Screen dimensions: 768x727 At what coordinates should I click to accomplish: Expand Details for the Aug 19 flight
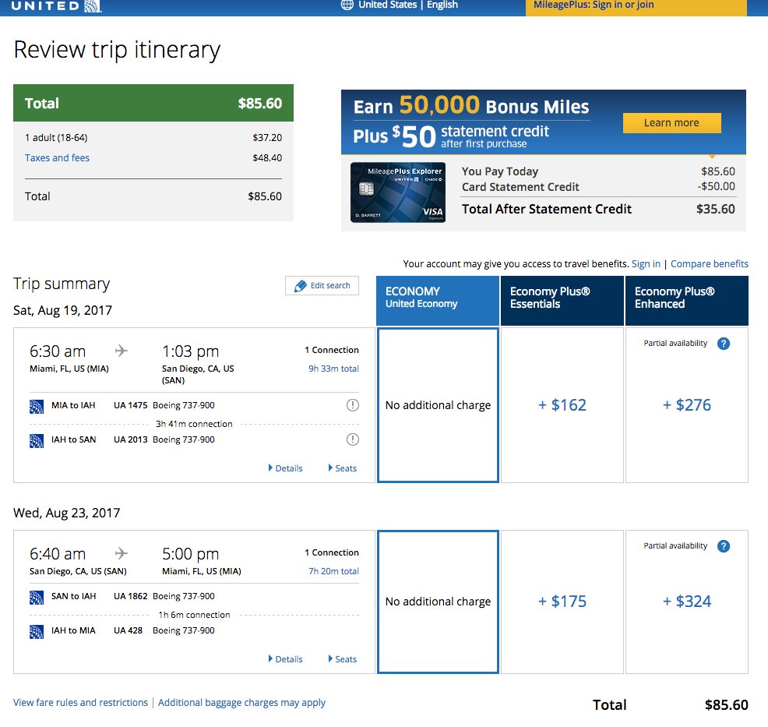286,468
